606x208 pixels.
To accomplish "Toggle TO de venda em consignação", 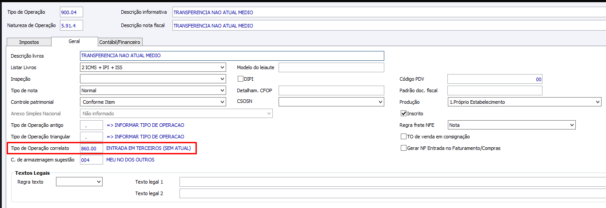I will tap(404, 137).
